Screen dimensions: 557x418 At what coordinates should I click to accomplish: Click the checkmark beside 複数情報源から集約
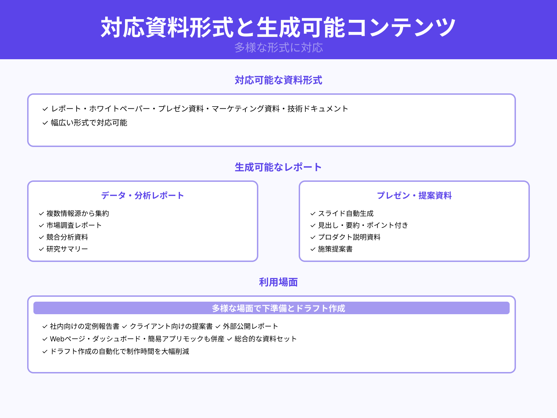click(40, 214)
